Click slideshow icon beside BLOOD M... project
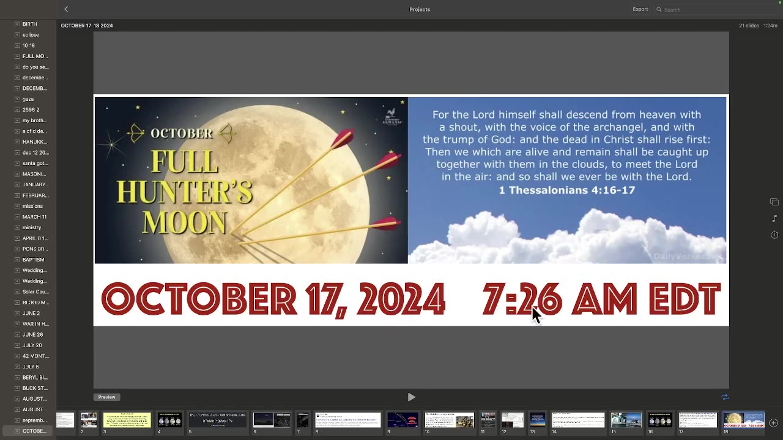The height and width of the screenshot is (440, 783). 17,302
